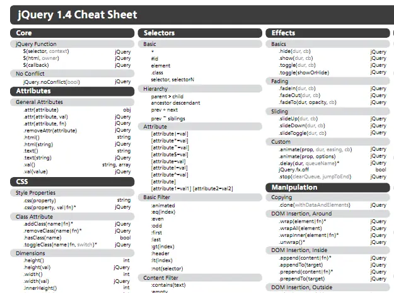Click the jQuery.noConflict(bool) entry
Screen dimensions: 394x293
coord(51,82)
